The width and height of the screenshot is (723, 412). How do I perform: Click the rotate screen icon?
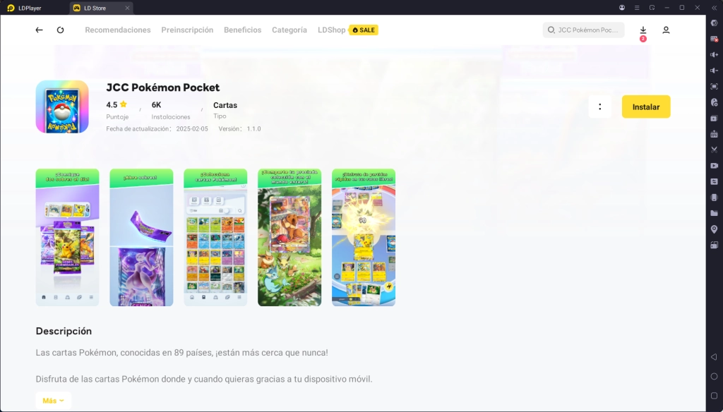(715, 246)
